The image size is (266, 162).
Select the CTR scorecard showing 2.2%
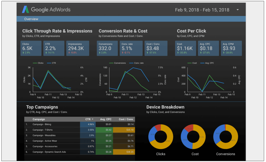point(54,48)
